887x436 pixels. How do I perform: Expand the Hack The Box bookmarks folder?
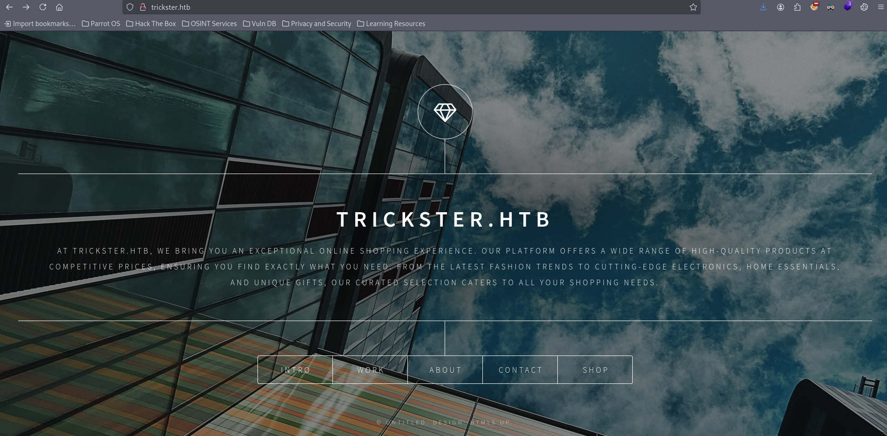[x=151, y=24]
